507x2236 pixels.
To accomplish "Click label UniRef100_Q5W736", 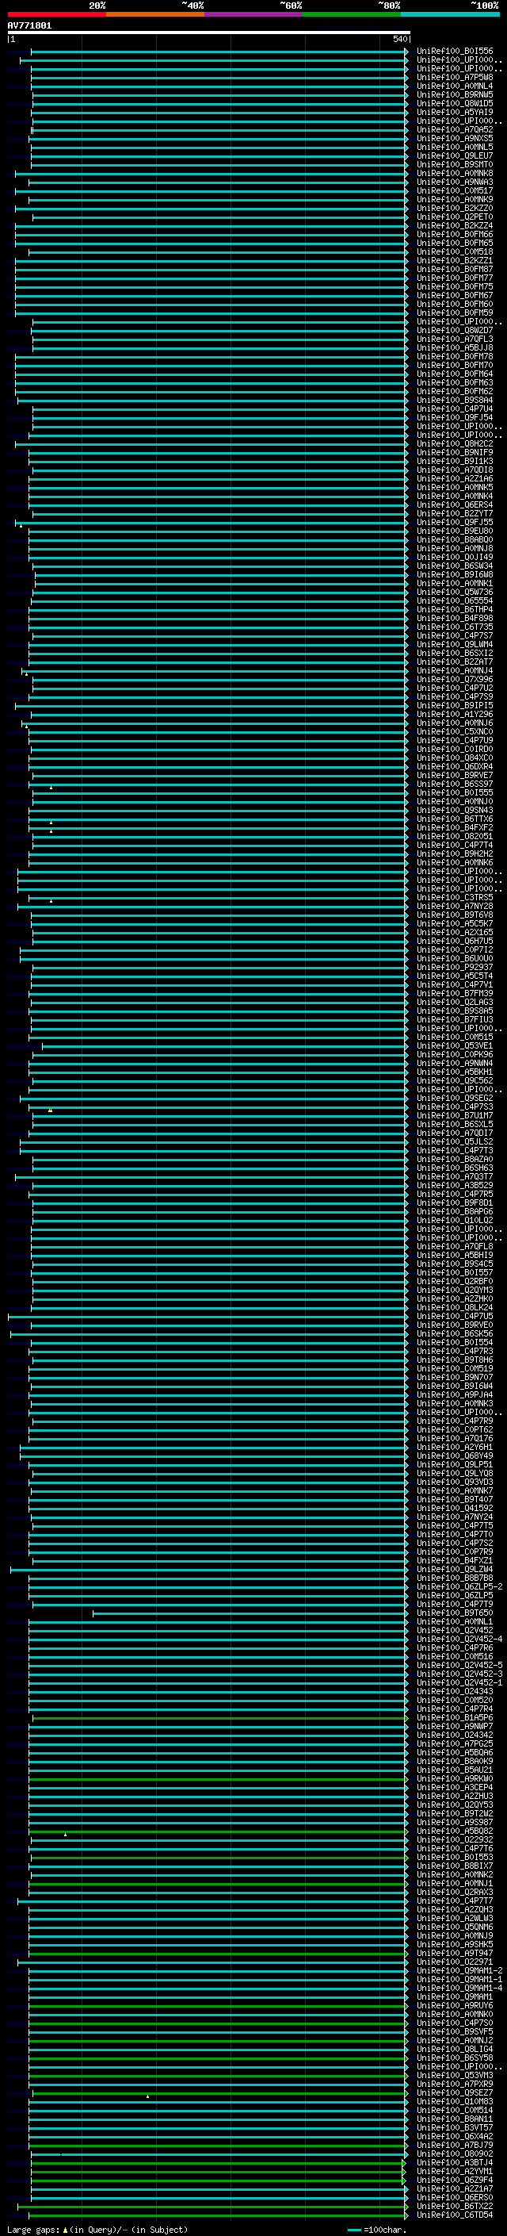I will pyautogui.click(x=454, y=593).
